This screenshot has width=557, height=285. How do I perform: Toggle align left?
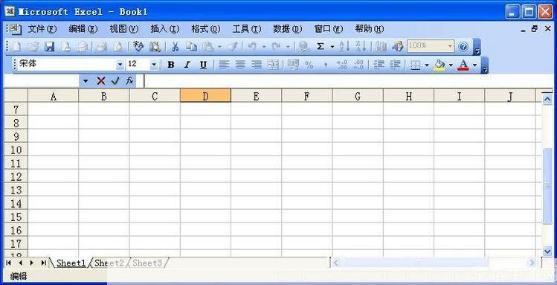[x=223, y=65]
